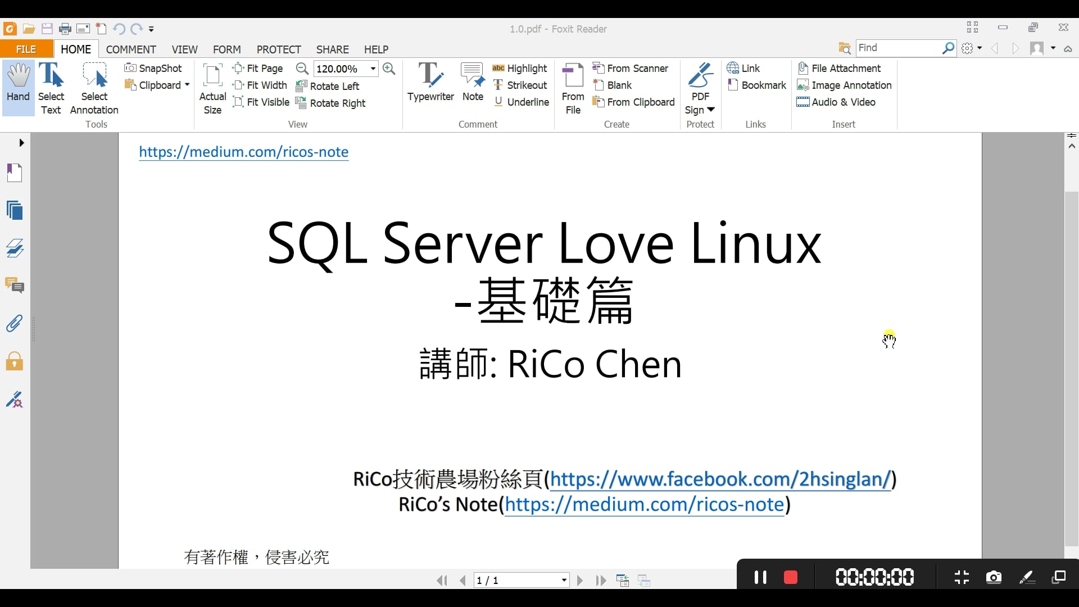Image resolution: width=1079 pixels, height=607 pixels.
Task: Open the Bookmarks side panel
Action: tap(15, 173)
